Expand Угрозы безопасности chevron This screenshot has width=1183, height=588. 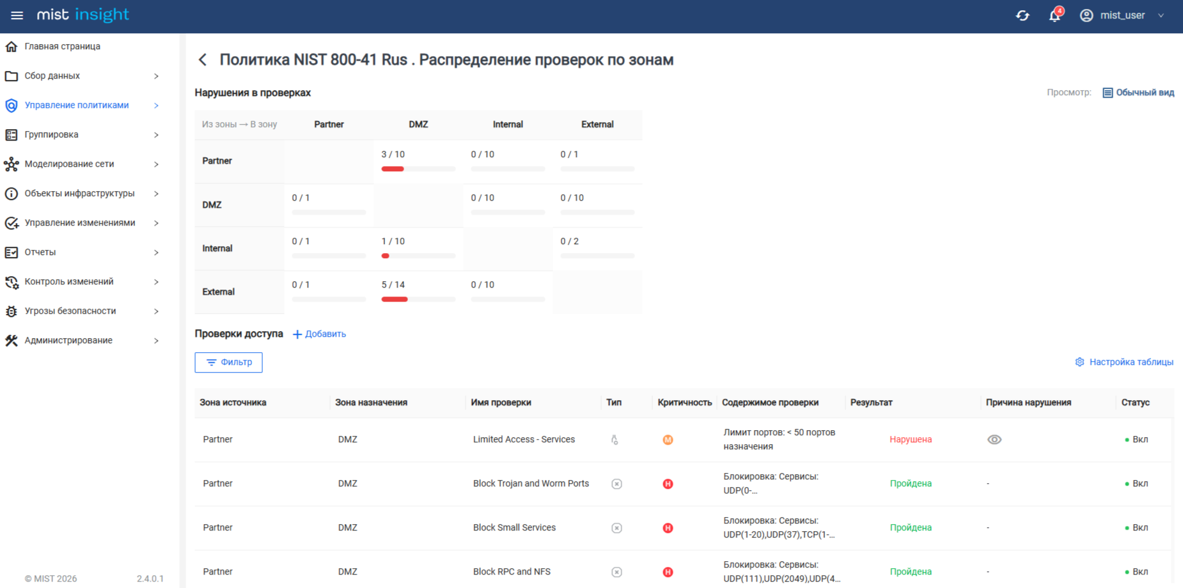[156, 311]
